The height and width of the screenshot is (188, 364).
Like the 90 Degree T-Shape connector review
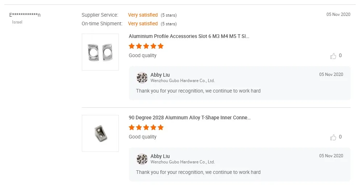333,137
